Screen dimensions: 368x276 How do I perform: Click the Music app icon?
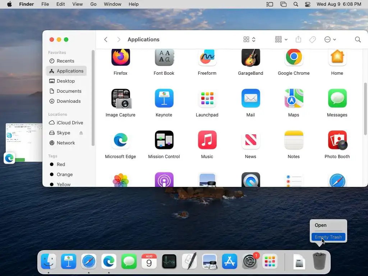click(x=207, y=140)
